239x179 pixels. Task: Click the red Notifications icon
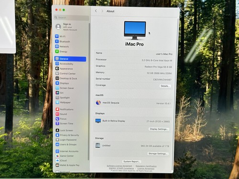pyautogui.click(x=57, y=109)
